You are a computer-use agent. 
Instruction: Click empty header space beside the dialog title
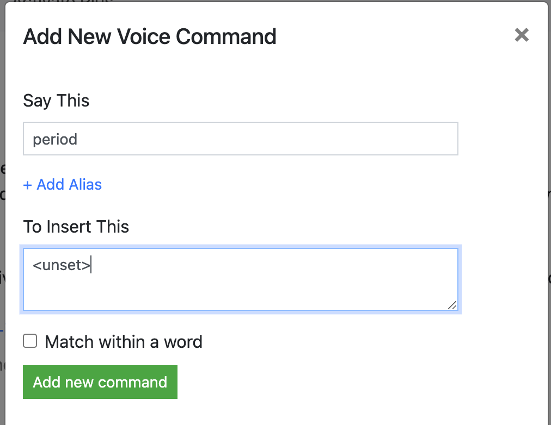coord(392,37)
